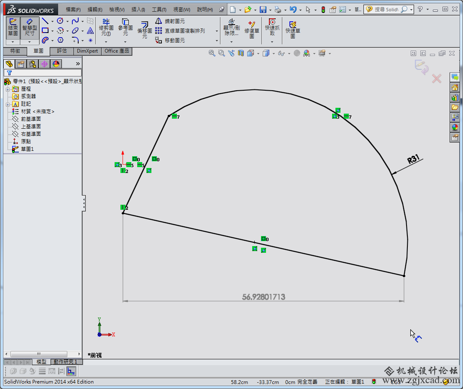Expand the 註記 (Annotations) tree node
Viewport: 463px width, 389px height.
click(x=8, y=104)
